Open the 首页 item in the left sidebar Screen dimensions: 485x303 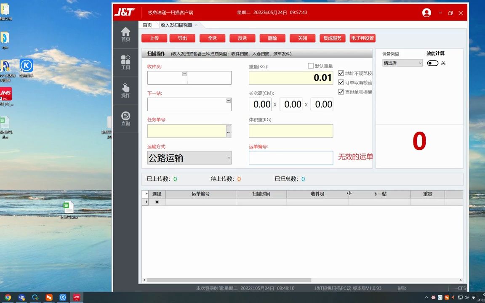125,34
